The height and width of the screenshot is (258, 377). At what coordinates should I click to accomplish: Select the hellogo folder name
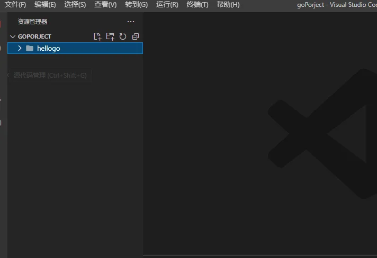(x=49, y=48)
